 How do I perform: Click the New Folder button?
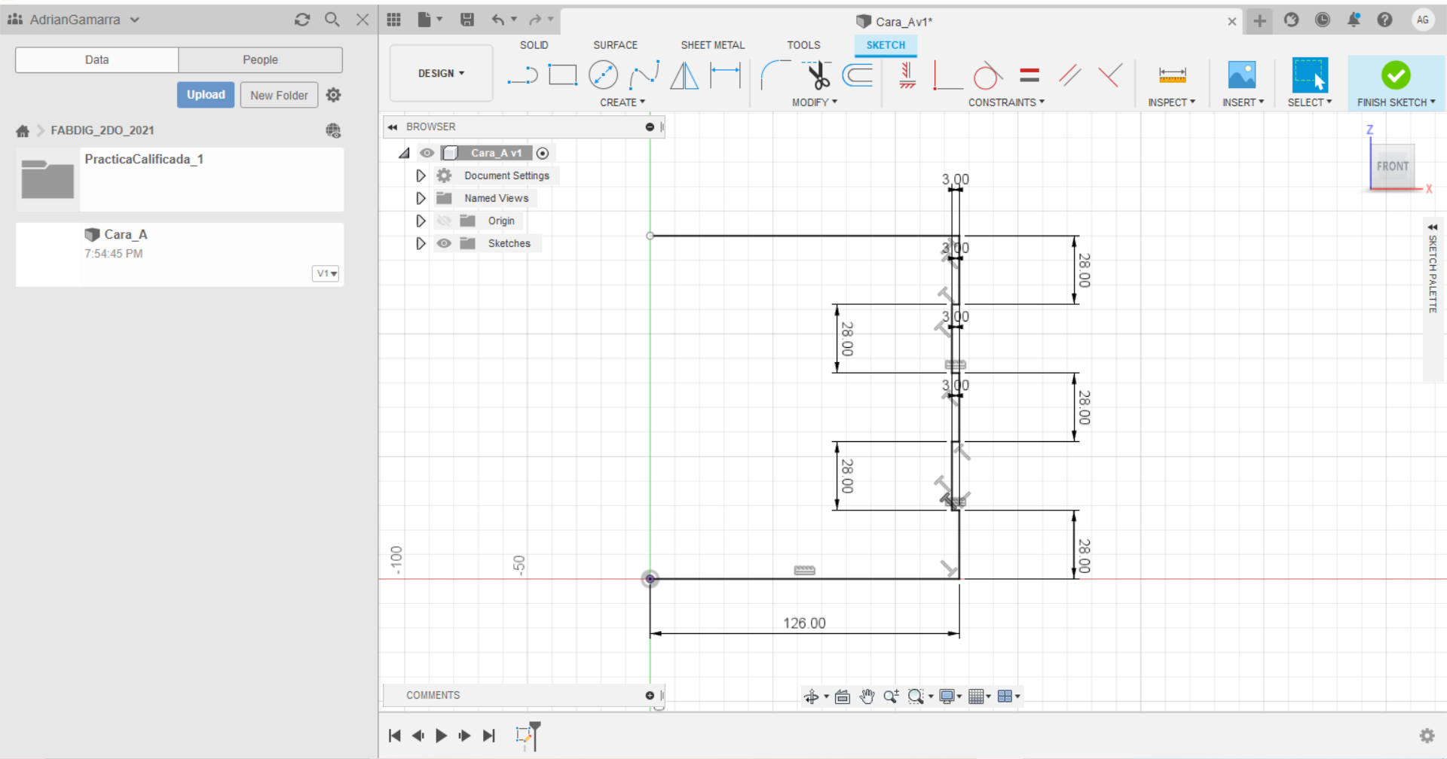(x=279, y=95)
